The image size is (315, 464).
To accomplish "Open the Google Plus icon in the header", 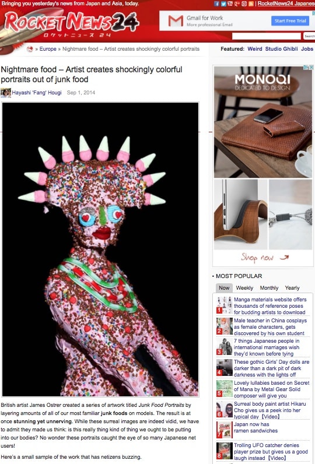I will pos(237,4).
